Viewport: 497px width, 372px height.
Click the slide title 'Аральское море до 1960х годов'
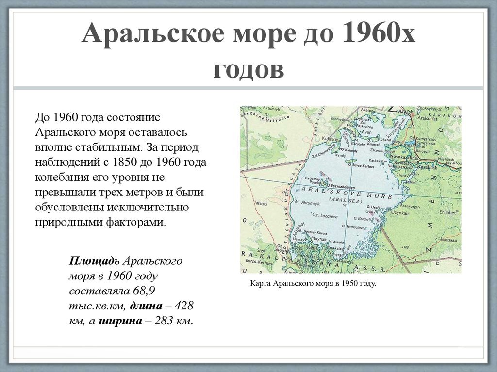(x=248, y=51)
